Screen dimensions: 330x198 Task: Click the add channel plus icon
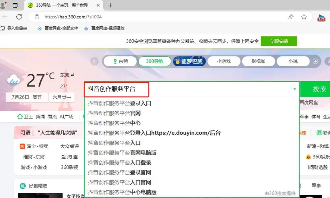[315, 61]
